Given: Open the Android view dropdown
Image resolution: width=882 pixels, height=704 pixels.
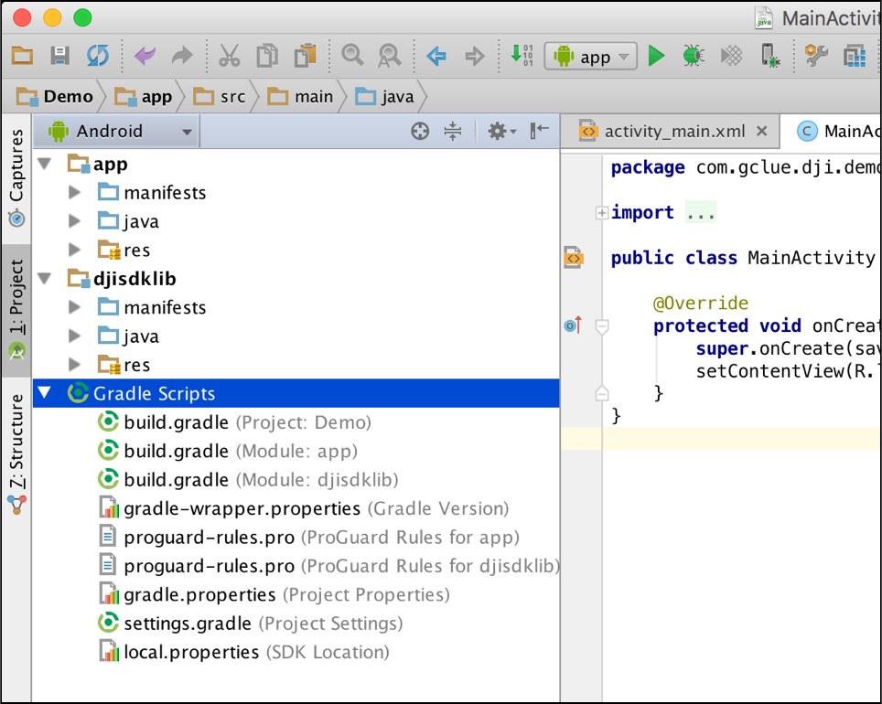Looking at the screenshot, I should pyautogui.click(x=115, y=132).
